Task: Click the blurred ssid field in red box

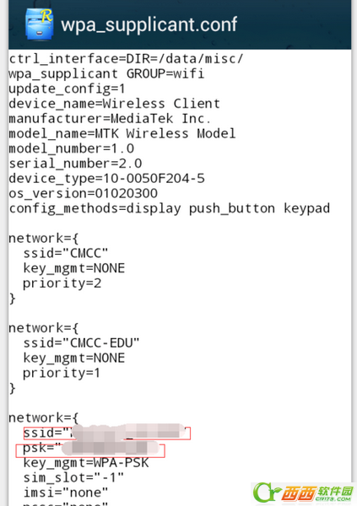Action: tap(107, 433)
